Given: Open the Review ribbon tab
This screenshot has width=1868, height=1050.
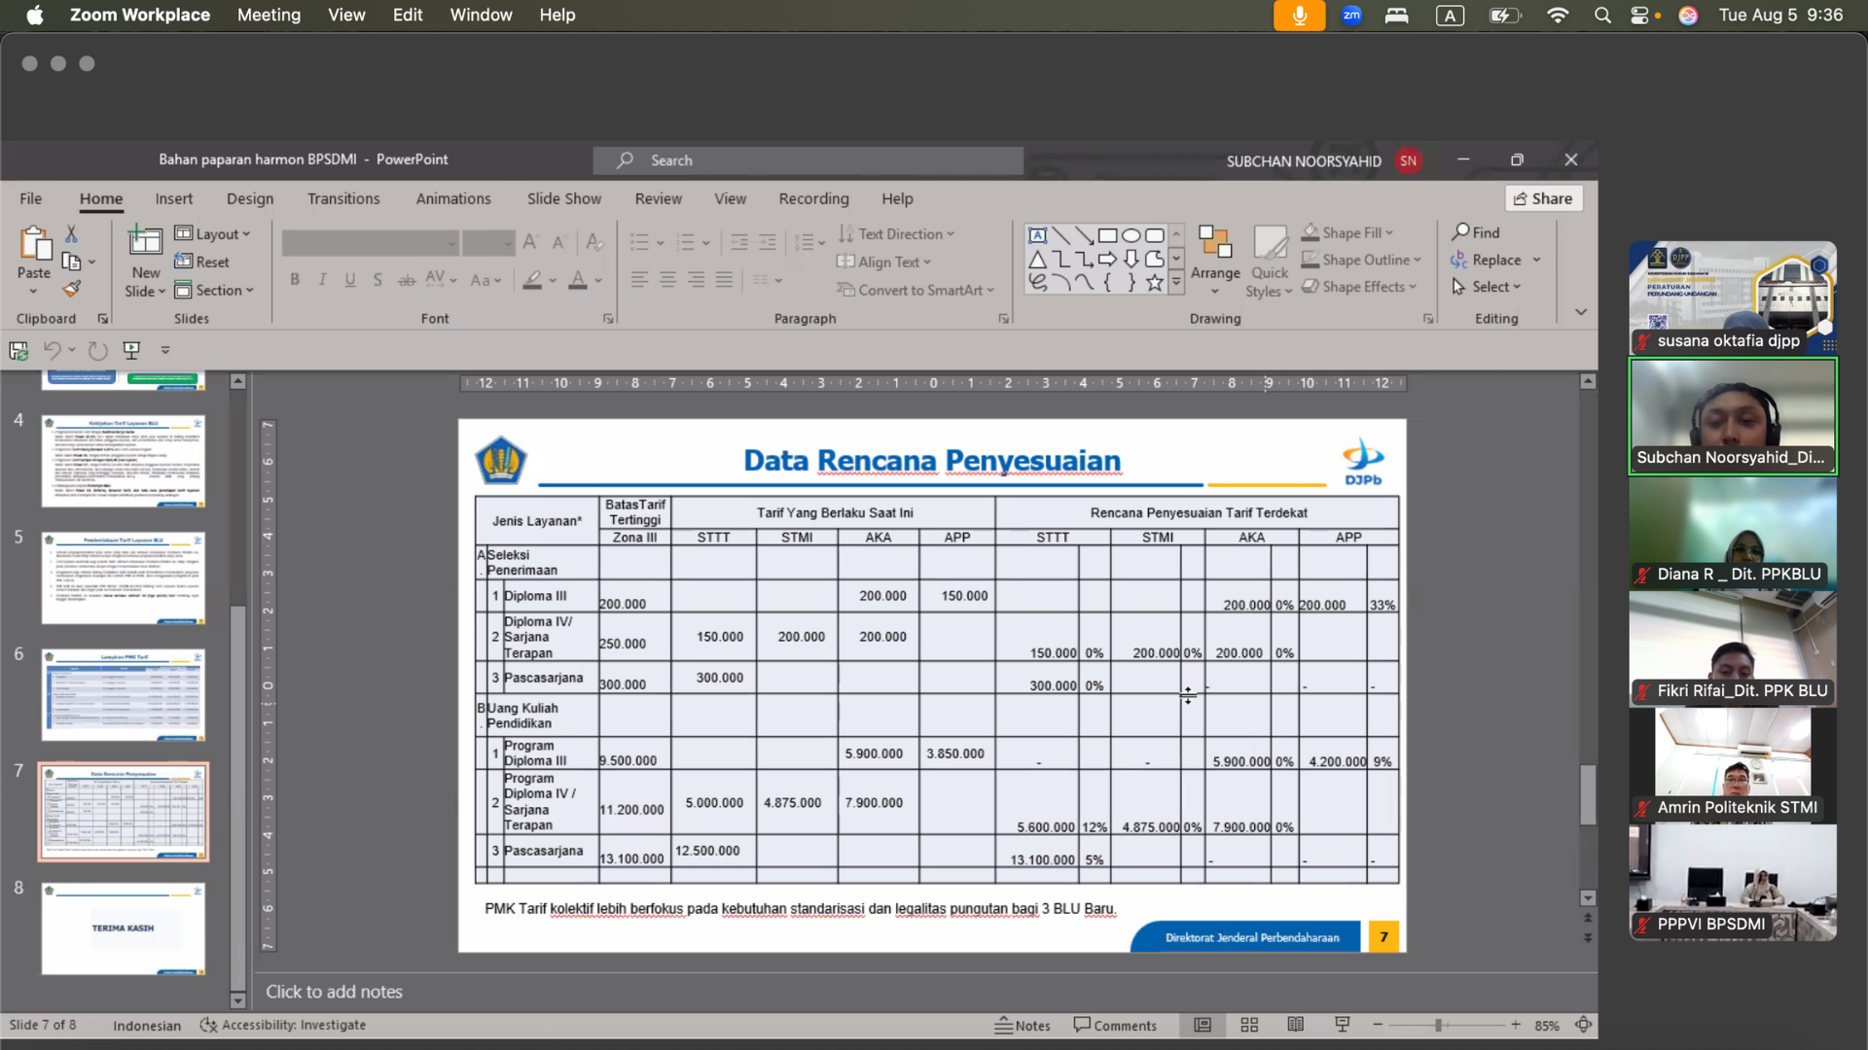Looking at the screenshot, I should tap(659, 198).
